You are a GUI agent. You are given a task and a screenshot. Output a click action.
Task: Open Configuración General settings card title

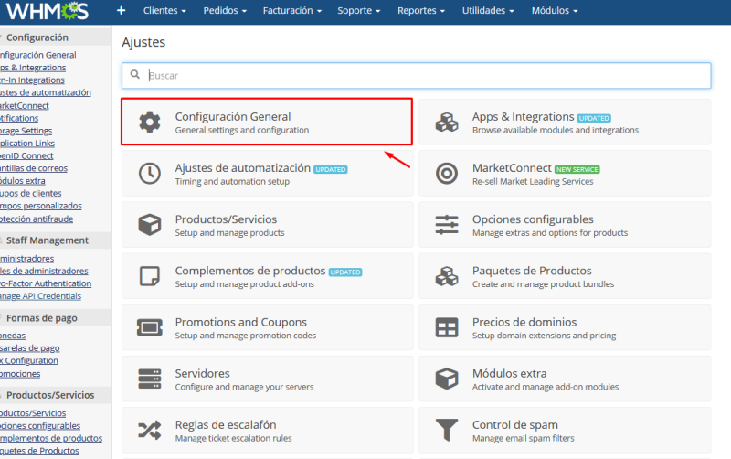233,117
